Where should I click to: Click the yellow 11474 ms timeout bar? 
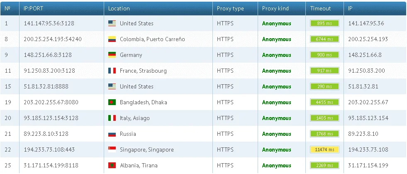[x=324, y=149]
